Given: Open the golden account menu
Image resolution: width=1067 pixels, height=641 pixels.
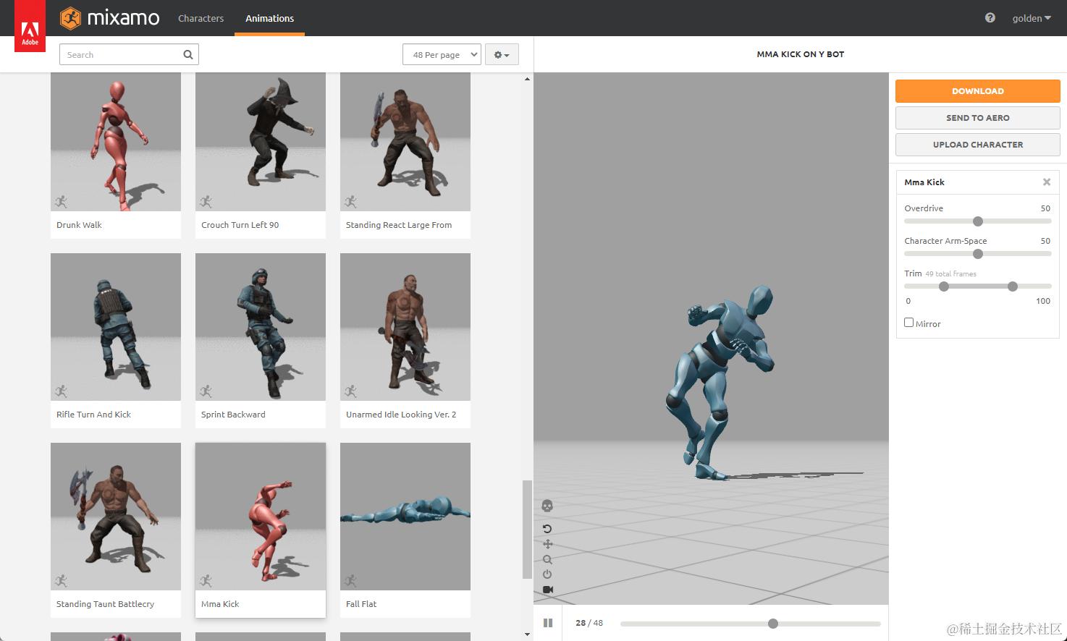Looking at the screenshot, I should point(1032,18).
